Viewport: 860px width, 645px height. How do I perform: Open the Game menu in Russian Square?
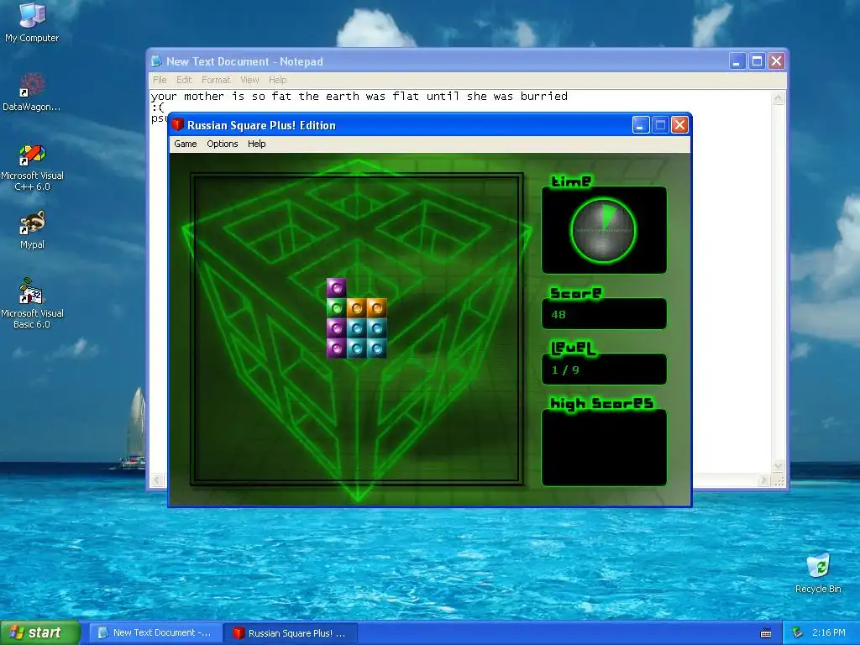point(186,144)
